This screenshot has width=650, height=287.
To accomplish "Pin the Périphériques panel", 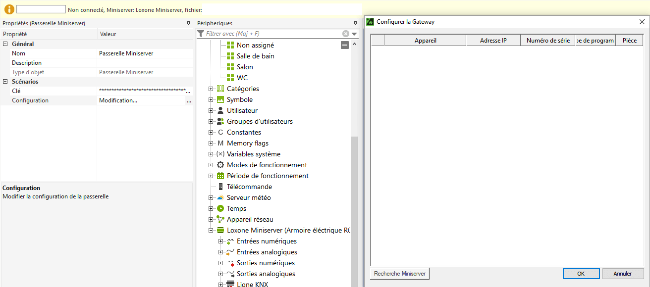I will click(355, 23).
